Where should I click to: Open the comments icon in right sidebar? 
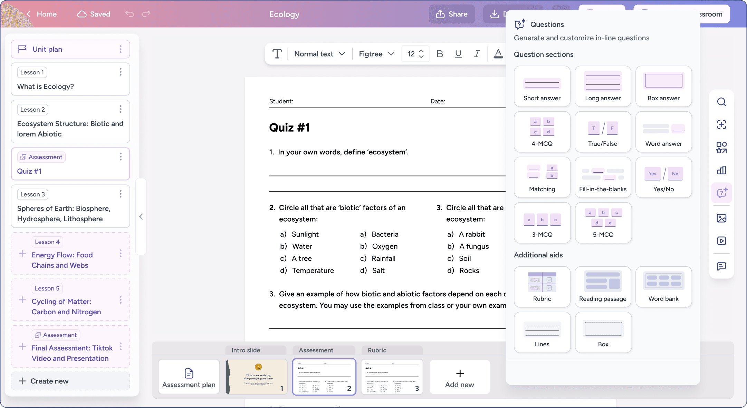tap(721, 266)
